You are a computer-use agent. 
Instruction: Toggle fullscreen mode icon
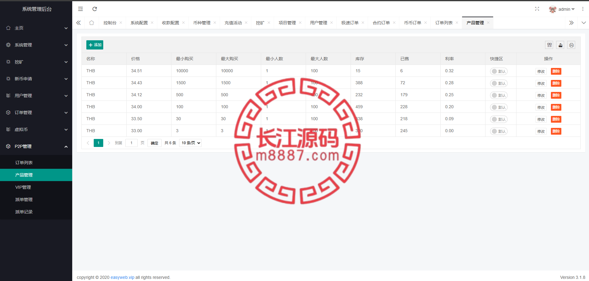537,9
